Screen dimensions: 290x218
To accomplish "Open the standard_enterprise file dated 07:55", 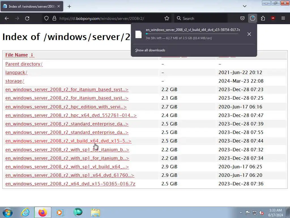I will 67,132.
